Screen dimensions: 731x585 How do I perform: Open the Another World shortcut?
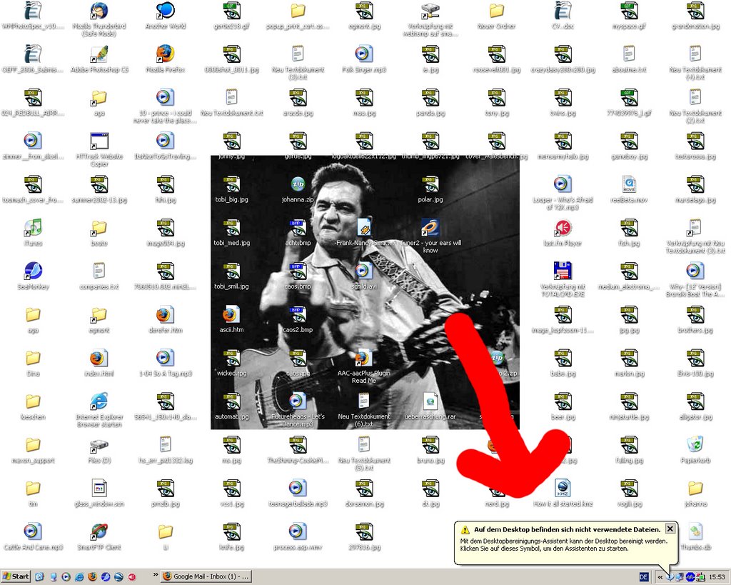pyautogui.click(x=165, y=11)
